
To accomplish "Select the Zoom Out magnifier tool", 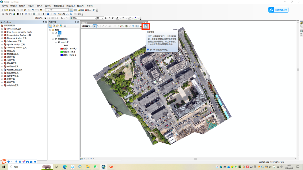I will (x=6, y=14).
